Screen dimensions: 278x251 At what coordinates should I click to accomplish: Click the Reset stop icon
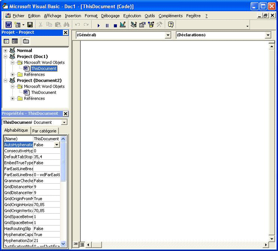(x=115, y=26)
